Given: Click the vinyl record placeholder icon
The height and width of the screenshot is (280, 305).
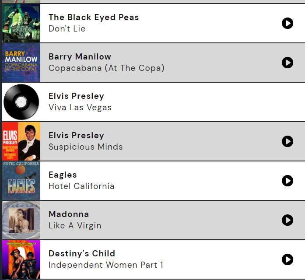Looking at the screenshot, I should pyautogui.click(x=21, y=102).
